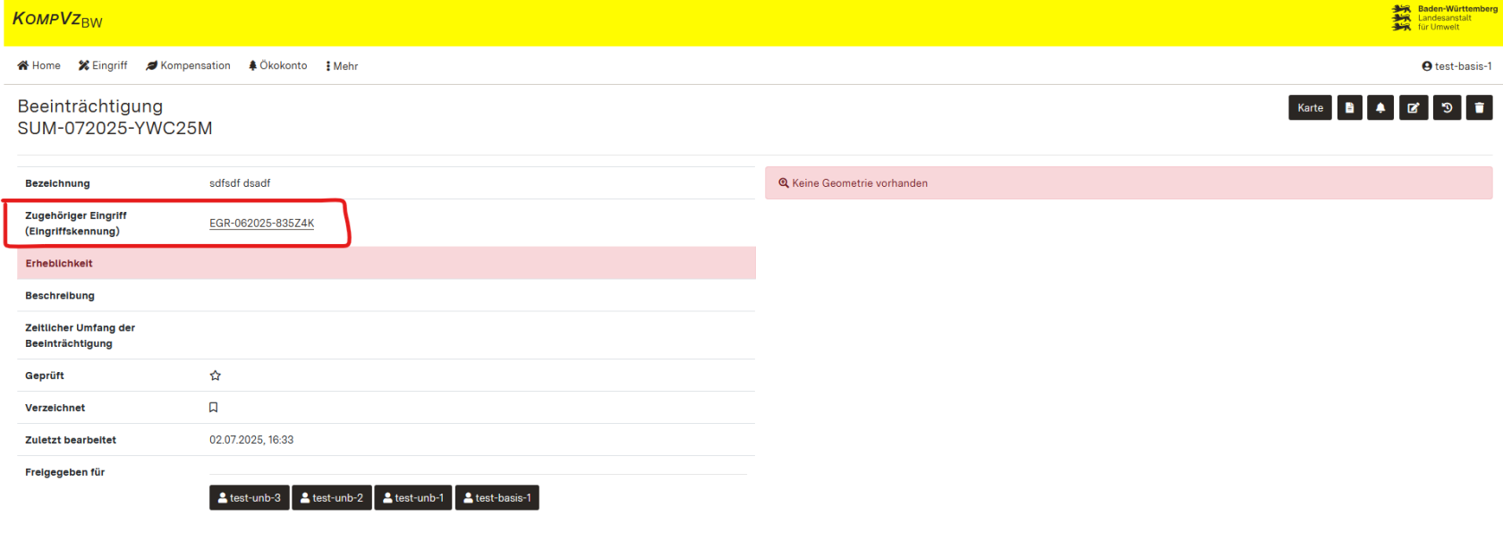
Task: Open the Eingriff menu
Action: 103,66
